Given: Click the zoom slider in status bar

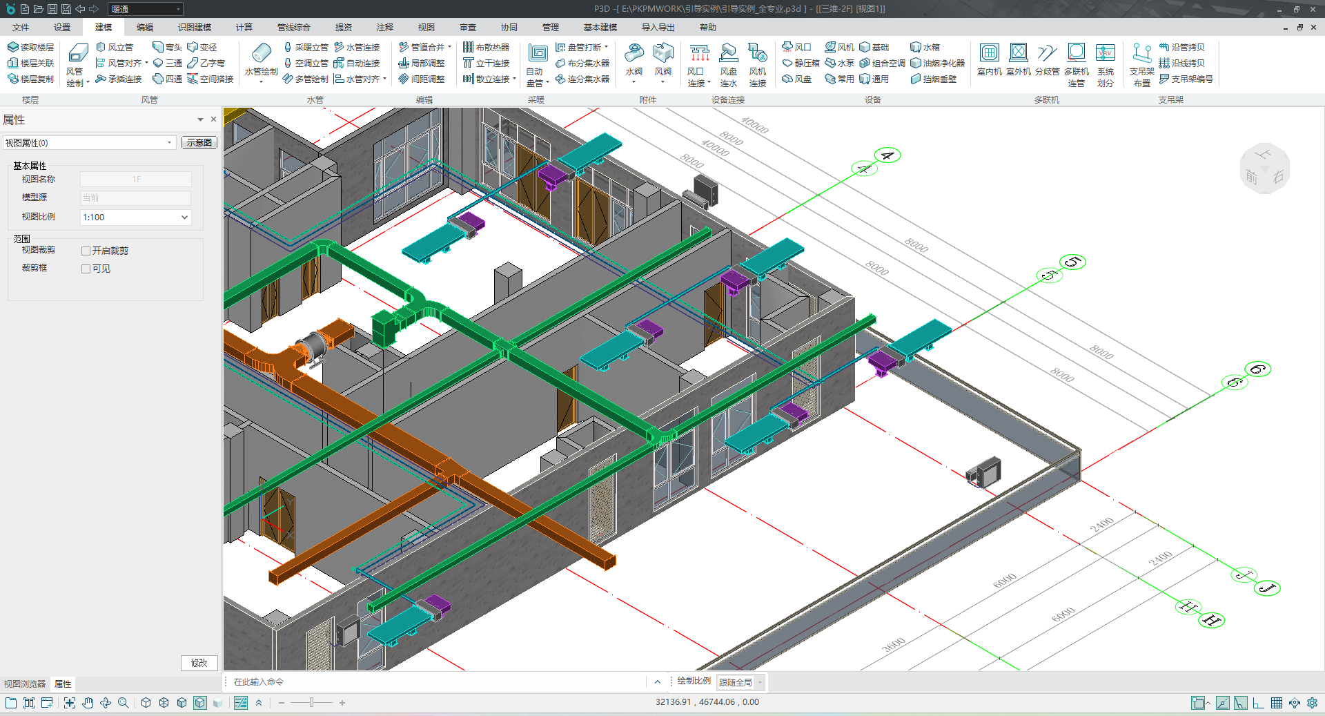Looking at the screenshot, I should 312,703.
